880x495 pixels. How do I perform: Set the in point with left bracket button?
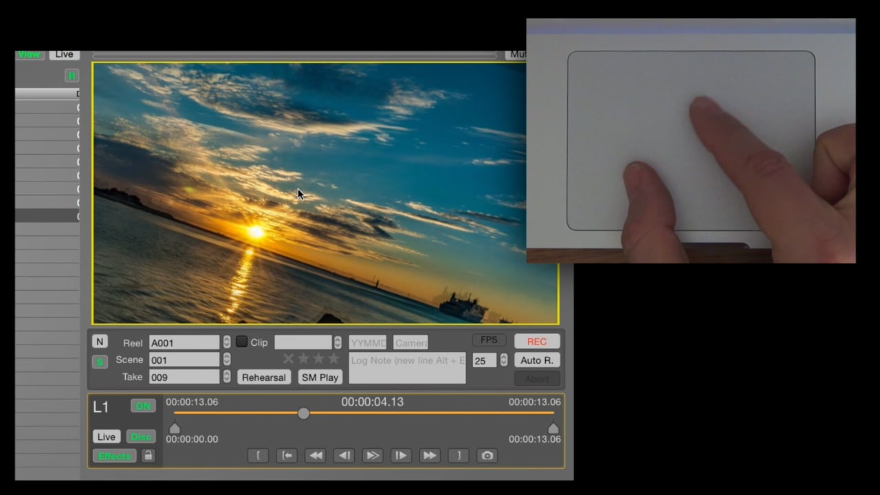(258, 455)
